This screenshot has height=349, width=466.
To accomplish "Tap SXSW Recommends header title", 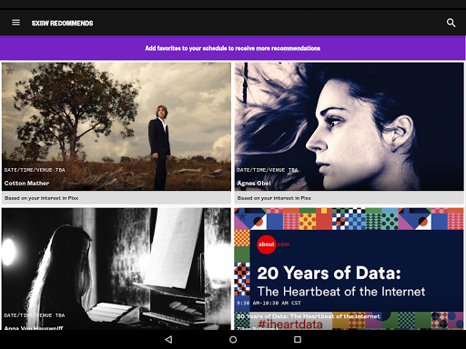I will click(63, 23).
